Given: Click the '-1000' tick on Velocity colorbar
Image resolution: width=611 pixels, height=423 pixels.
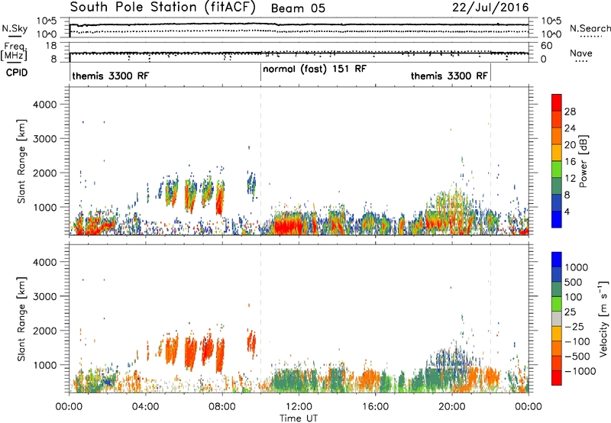Looking at the screenshot, I should (580, 371).
